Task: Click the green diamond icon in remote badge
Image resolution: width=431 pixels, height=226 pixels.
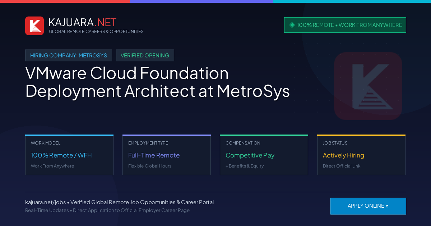Action: click(292, 25)
